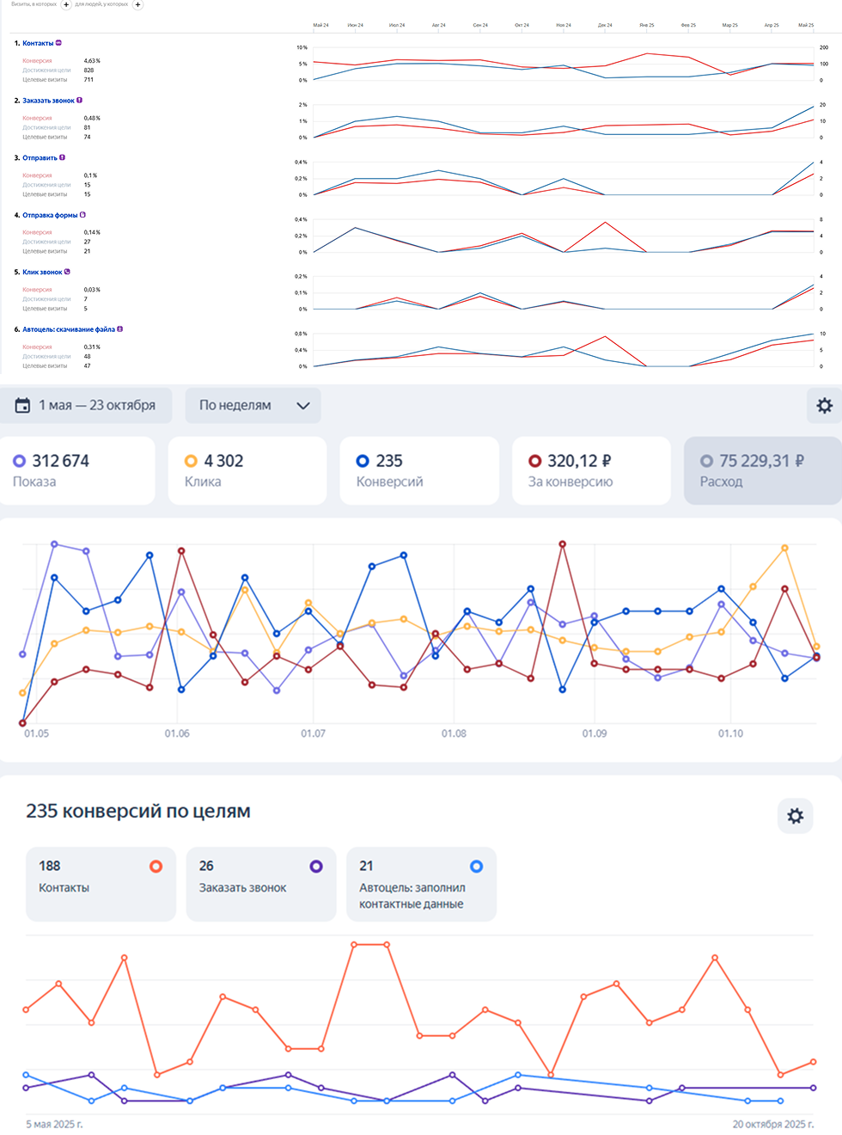
Task: Toggle the Клика metric on chart
Action: (247, 470)
